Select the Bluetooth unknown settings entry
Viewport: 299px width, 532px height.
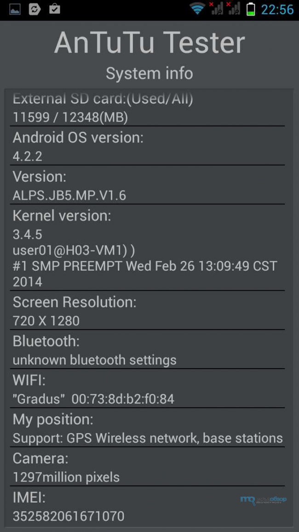tap(148, 349)
